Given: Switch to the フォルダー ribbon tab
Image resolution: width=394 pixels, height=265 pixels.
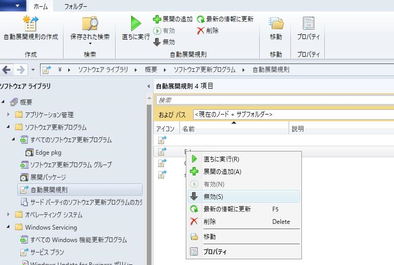Looking at the screenshot, I should tap(75, 7).
